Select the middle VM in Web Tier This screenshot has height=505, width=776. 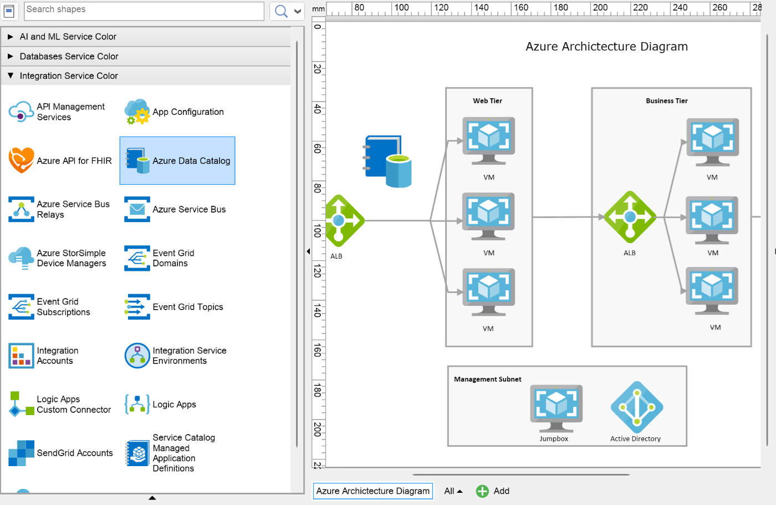pos(488,216)
